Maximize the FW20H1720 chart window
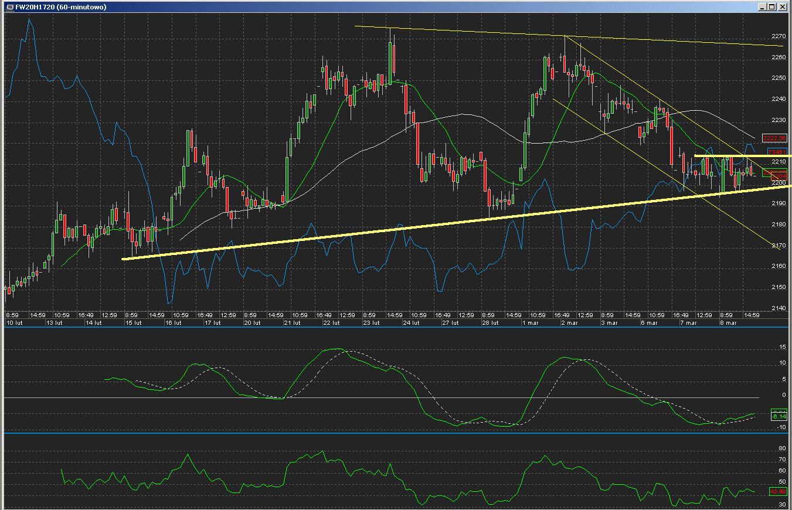The image size is (792, 510). [x=772, y=7]
